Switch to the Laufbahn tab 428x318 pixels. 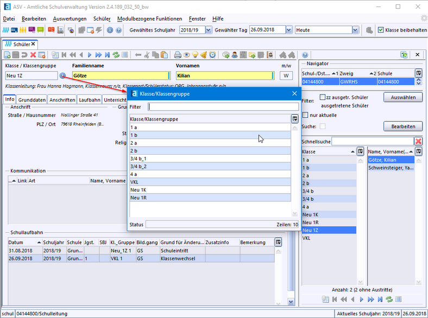tap(90, 100)
